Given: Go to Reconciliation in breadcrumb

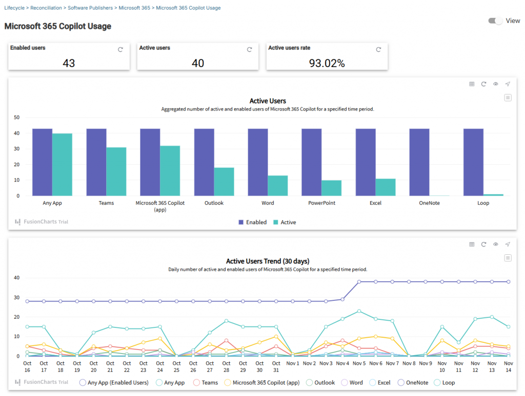Looking at the screenshot, I should 46,8.
